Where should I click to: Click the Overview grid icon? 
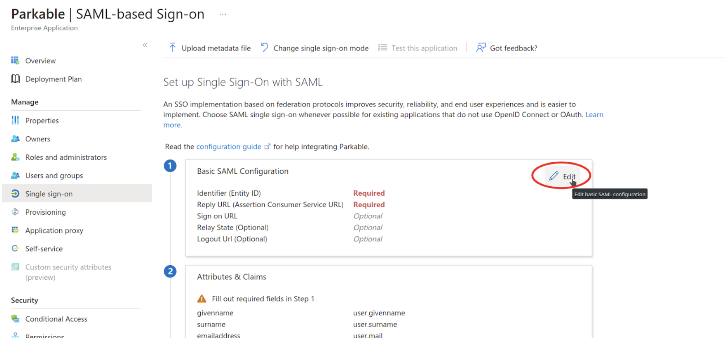(x=15, y=60)
